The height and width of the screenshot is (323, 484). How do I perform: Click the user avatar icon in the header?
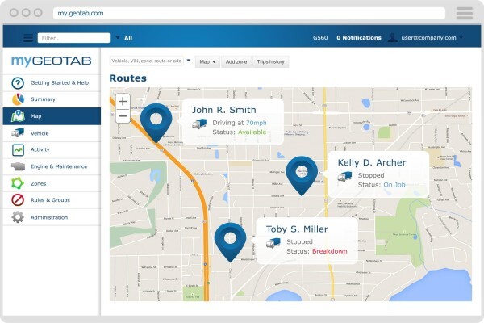[392, 37]
